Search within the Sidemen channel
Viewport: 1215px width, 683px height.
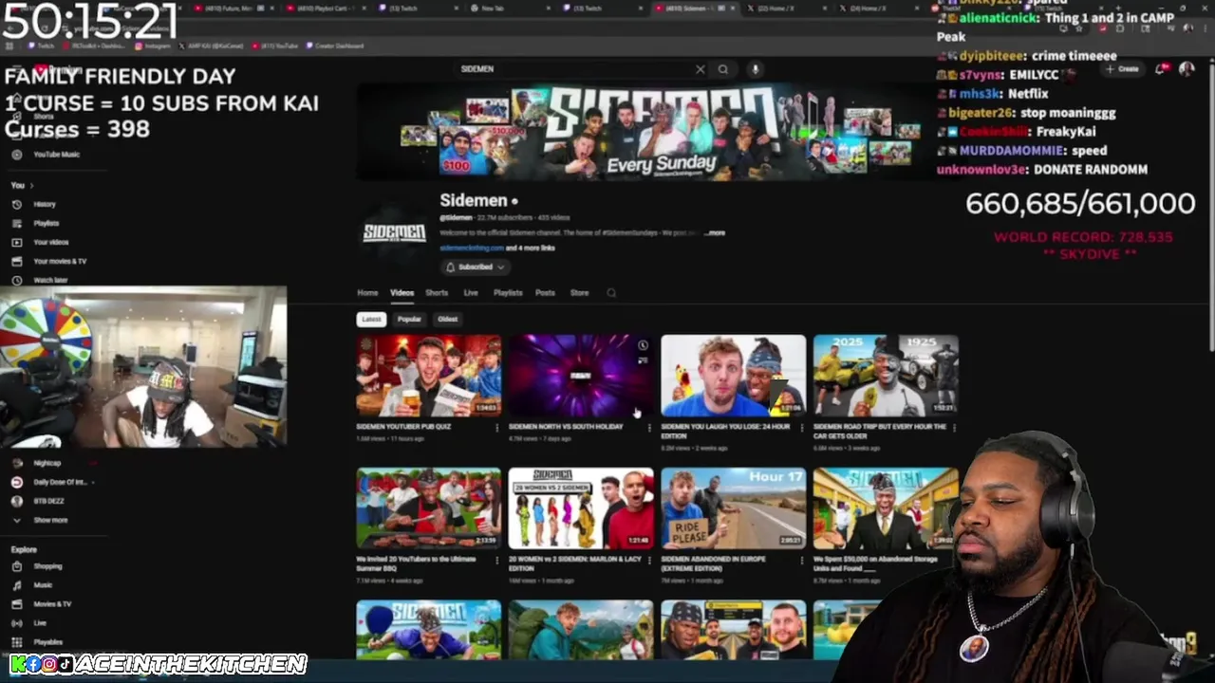611,293
